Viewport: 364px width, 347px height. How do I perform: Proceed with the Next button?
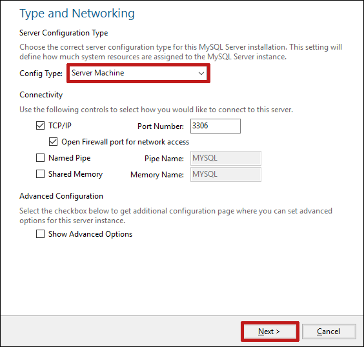point(270,332)
